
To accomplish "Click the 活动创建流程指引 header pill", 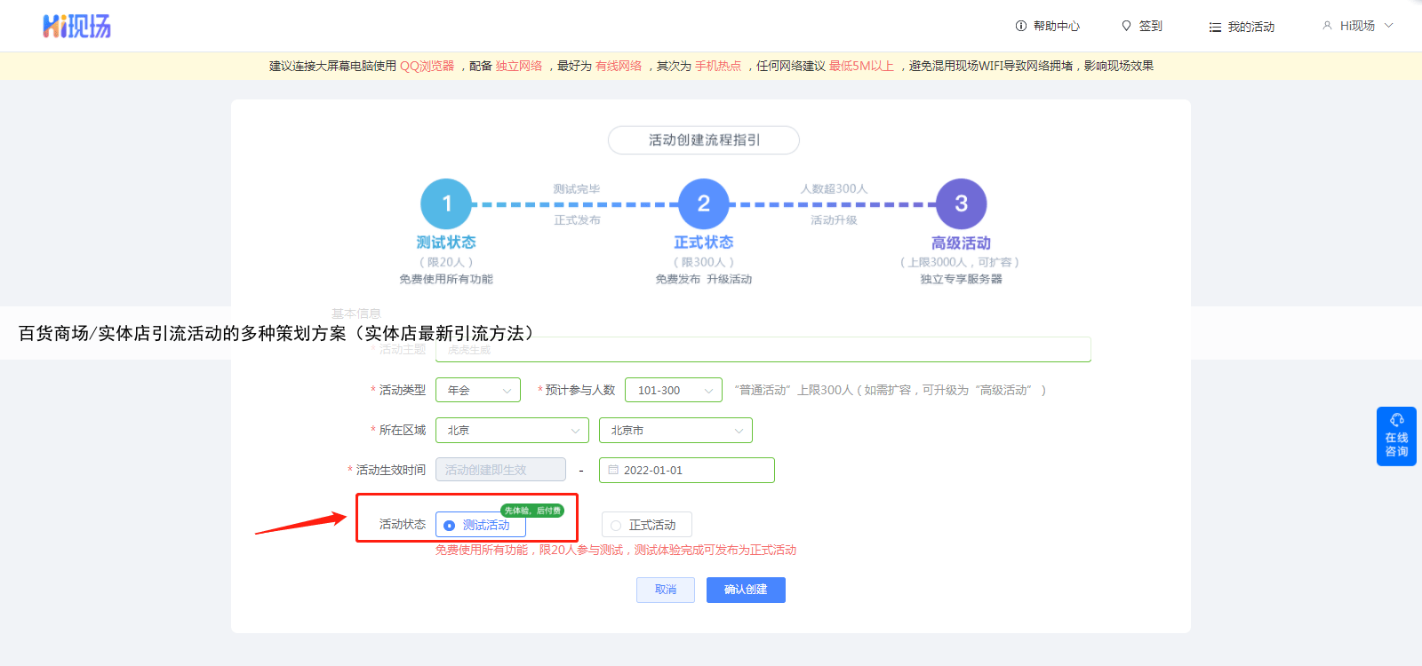I will point(703,140).
